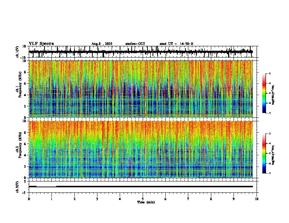Select the date label "Aug.8 , 2023"
The image size is (289, 223).
coord(102,44)
